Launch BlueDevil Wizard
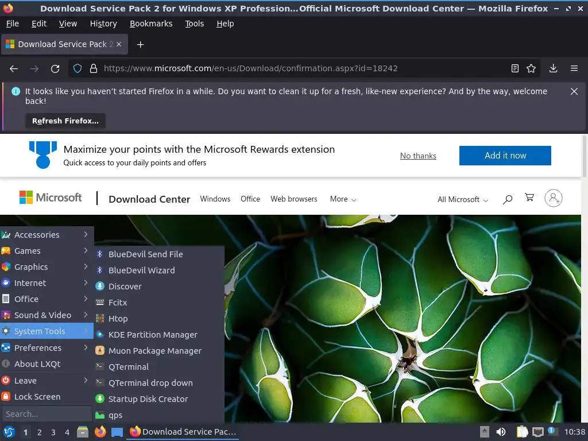Viewport: 588px width, 441px height. (159, 270)
